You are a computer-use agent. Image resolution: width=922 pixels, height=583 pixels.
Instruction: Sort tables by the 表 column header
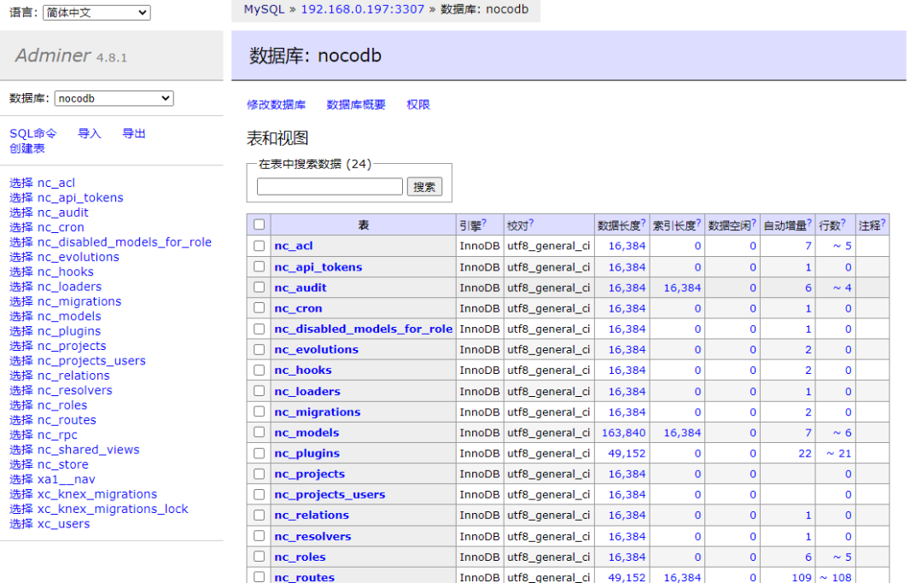(363, 224)
